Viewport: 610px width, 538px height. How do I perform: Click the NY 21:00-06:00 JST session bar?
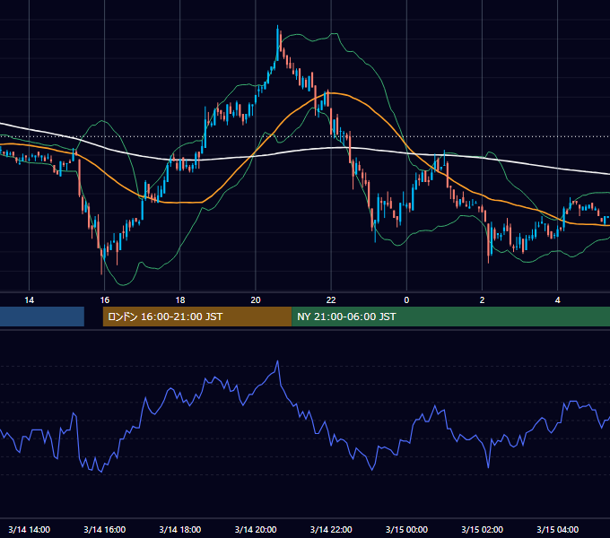point(450,317)
